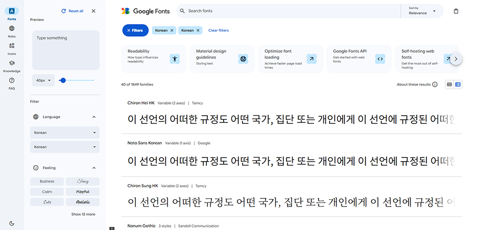Open the Noto Sans Korean font
The width and height of the screenshot is (478, 230).
click(145, 143)
